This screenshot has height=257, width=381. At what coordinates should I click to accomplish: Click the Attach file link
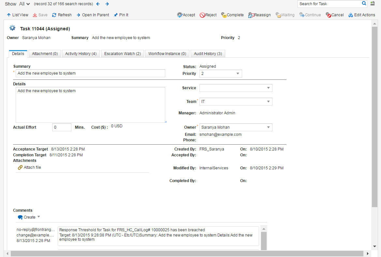click(32, 167)
